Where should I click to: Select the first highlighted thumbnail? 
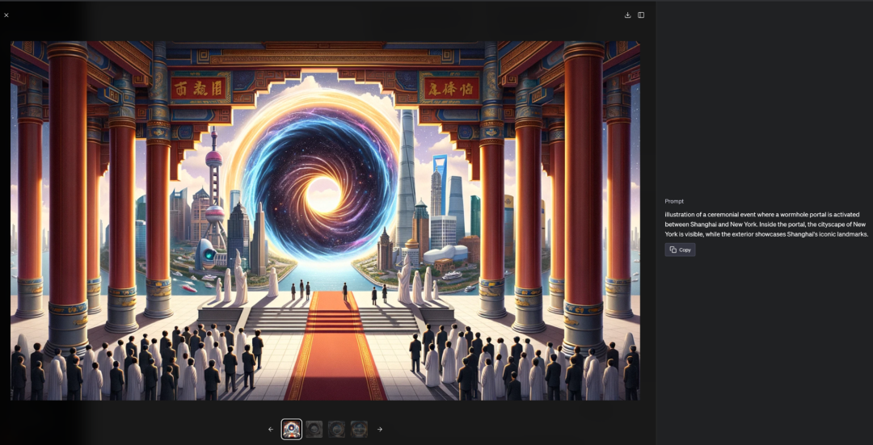[x=292, y=429]
